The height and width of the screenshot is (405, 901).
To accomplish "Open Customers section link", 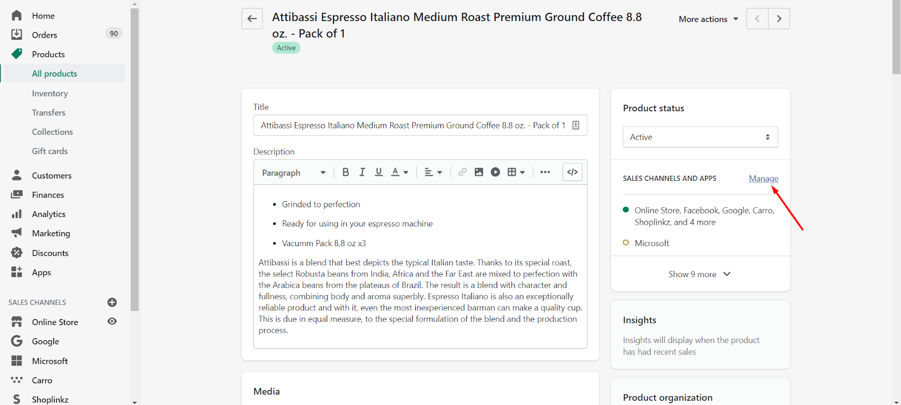I will click(x=52, y=176).
